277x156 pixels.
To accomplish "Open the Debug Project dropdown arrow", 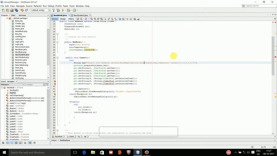I will pyautogui.click(x=71, y=10).
